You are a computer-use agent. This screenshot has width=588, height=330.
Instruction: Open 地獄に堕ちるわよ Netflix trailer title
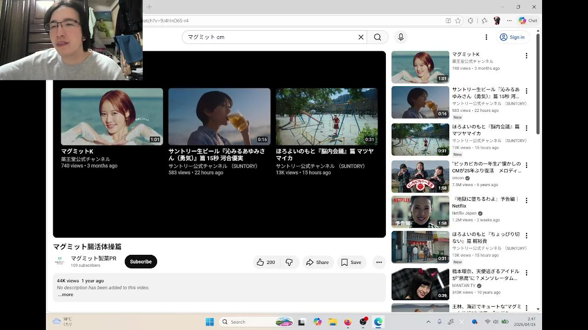486,203
